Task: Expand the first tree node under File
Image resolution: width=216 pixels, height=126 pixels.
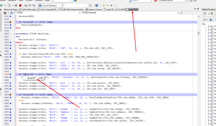Action: coord(209,26)
